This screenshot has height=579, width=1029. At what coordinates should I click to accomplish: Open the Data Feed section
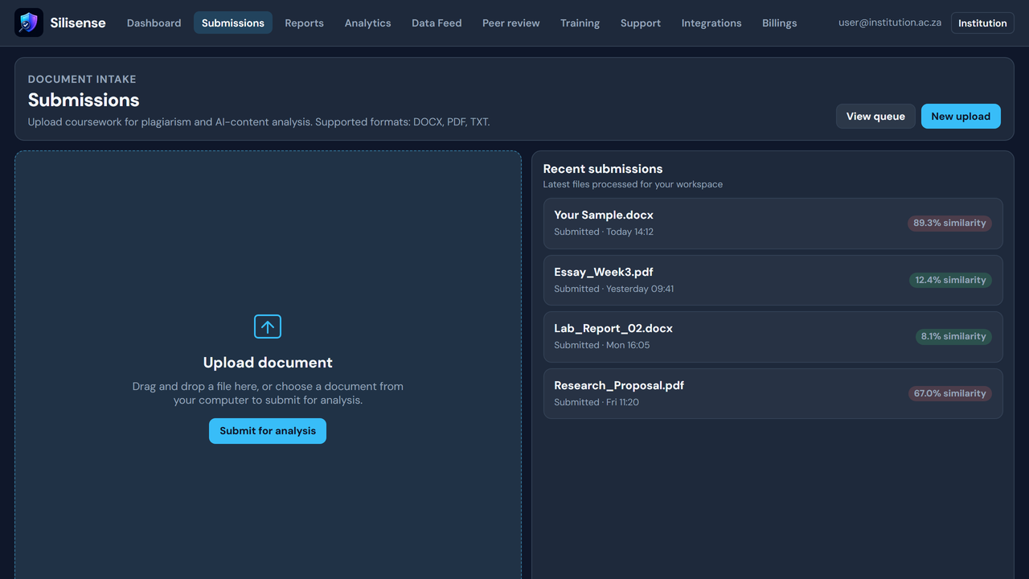tap(437, 23)
